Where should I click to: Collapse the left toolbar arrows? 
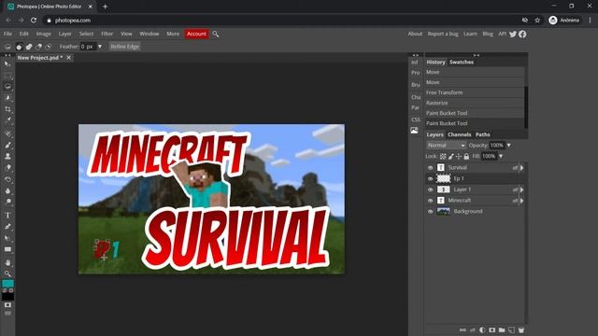(x=7, y=55)
